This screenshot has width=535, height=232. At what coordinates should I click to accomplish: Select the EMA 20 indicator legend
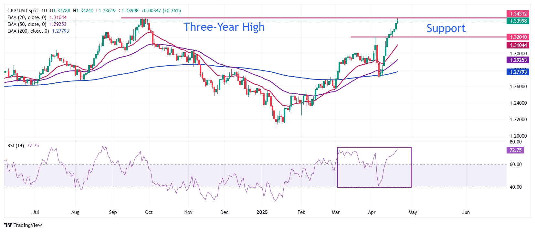coord(27,17)
